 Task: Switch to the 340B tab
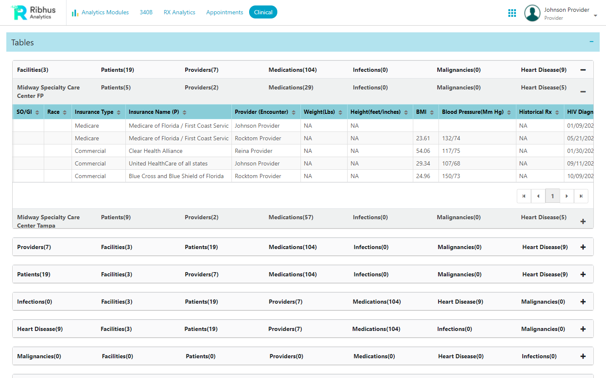146,12
